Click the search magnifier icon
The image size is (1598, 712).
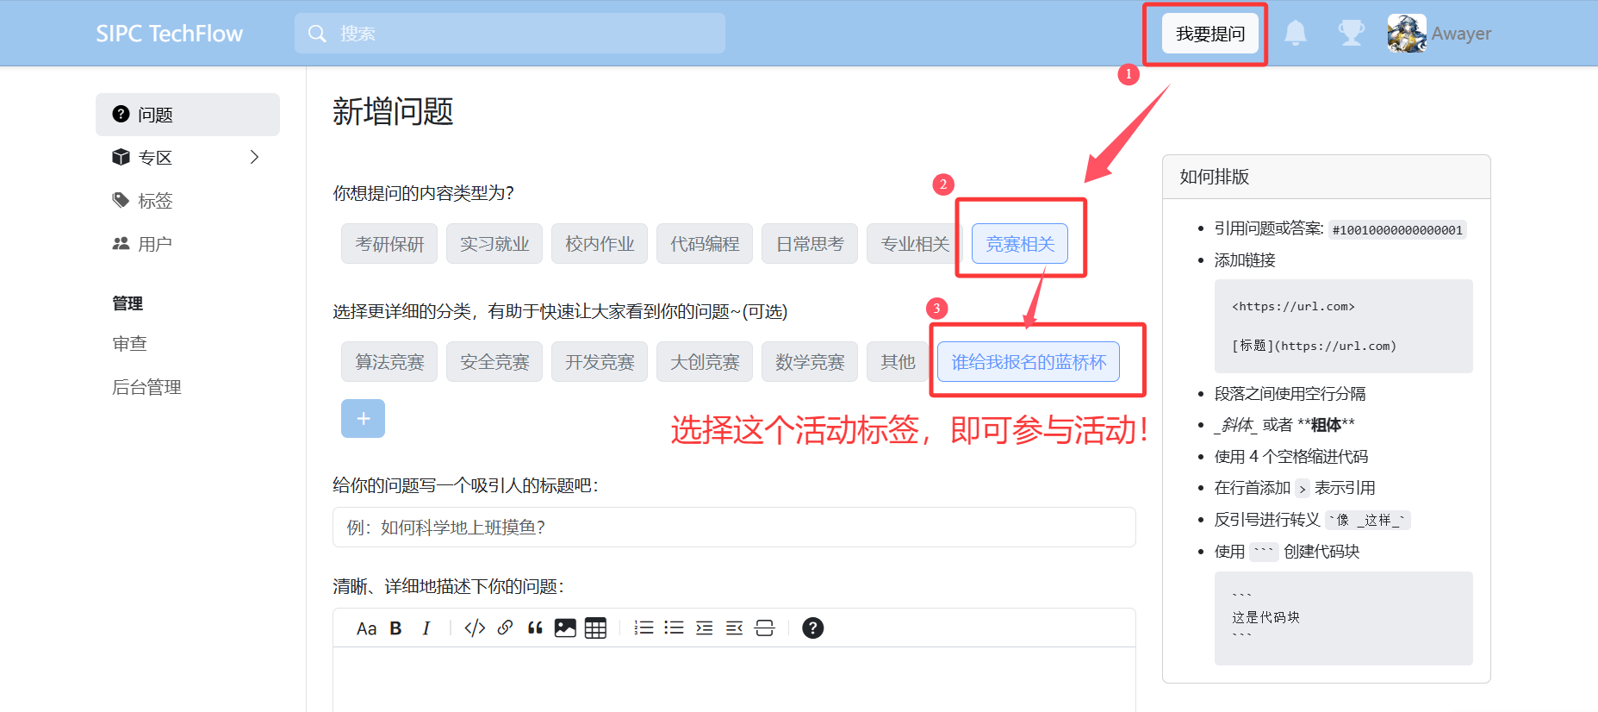[x=317, y=34]
